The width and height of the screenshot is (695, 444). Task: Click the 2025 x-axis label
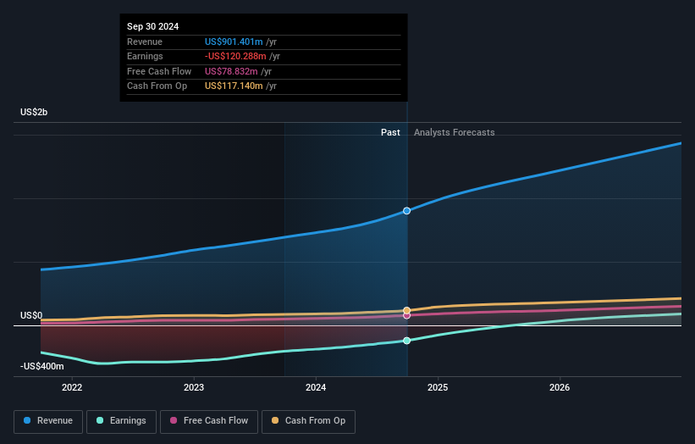pyautogui.click(x=438, y=387)
